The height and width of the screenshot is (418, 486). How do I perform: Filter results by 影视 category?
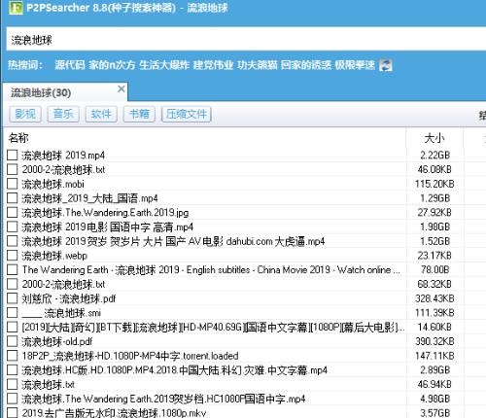pyautogui.click(x=25, y=114)
